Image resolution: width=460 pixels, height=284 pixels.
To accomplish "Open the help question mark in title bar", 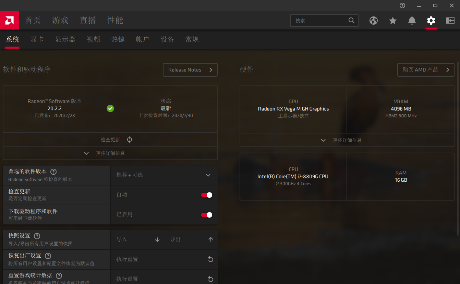I will tap(402, 5).
